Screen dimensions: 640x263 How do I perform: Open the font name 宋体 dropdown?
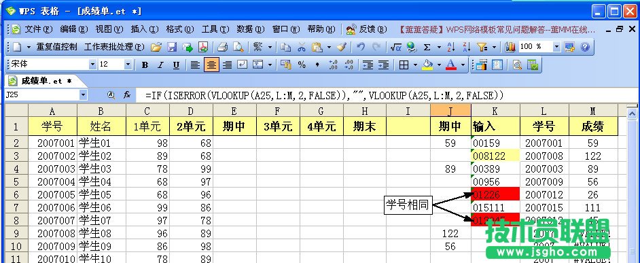click(92, 64)
